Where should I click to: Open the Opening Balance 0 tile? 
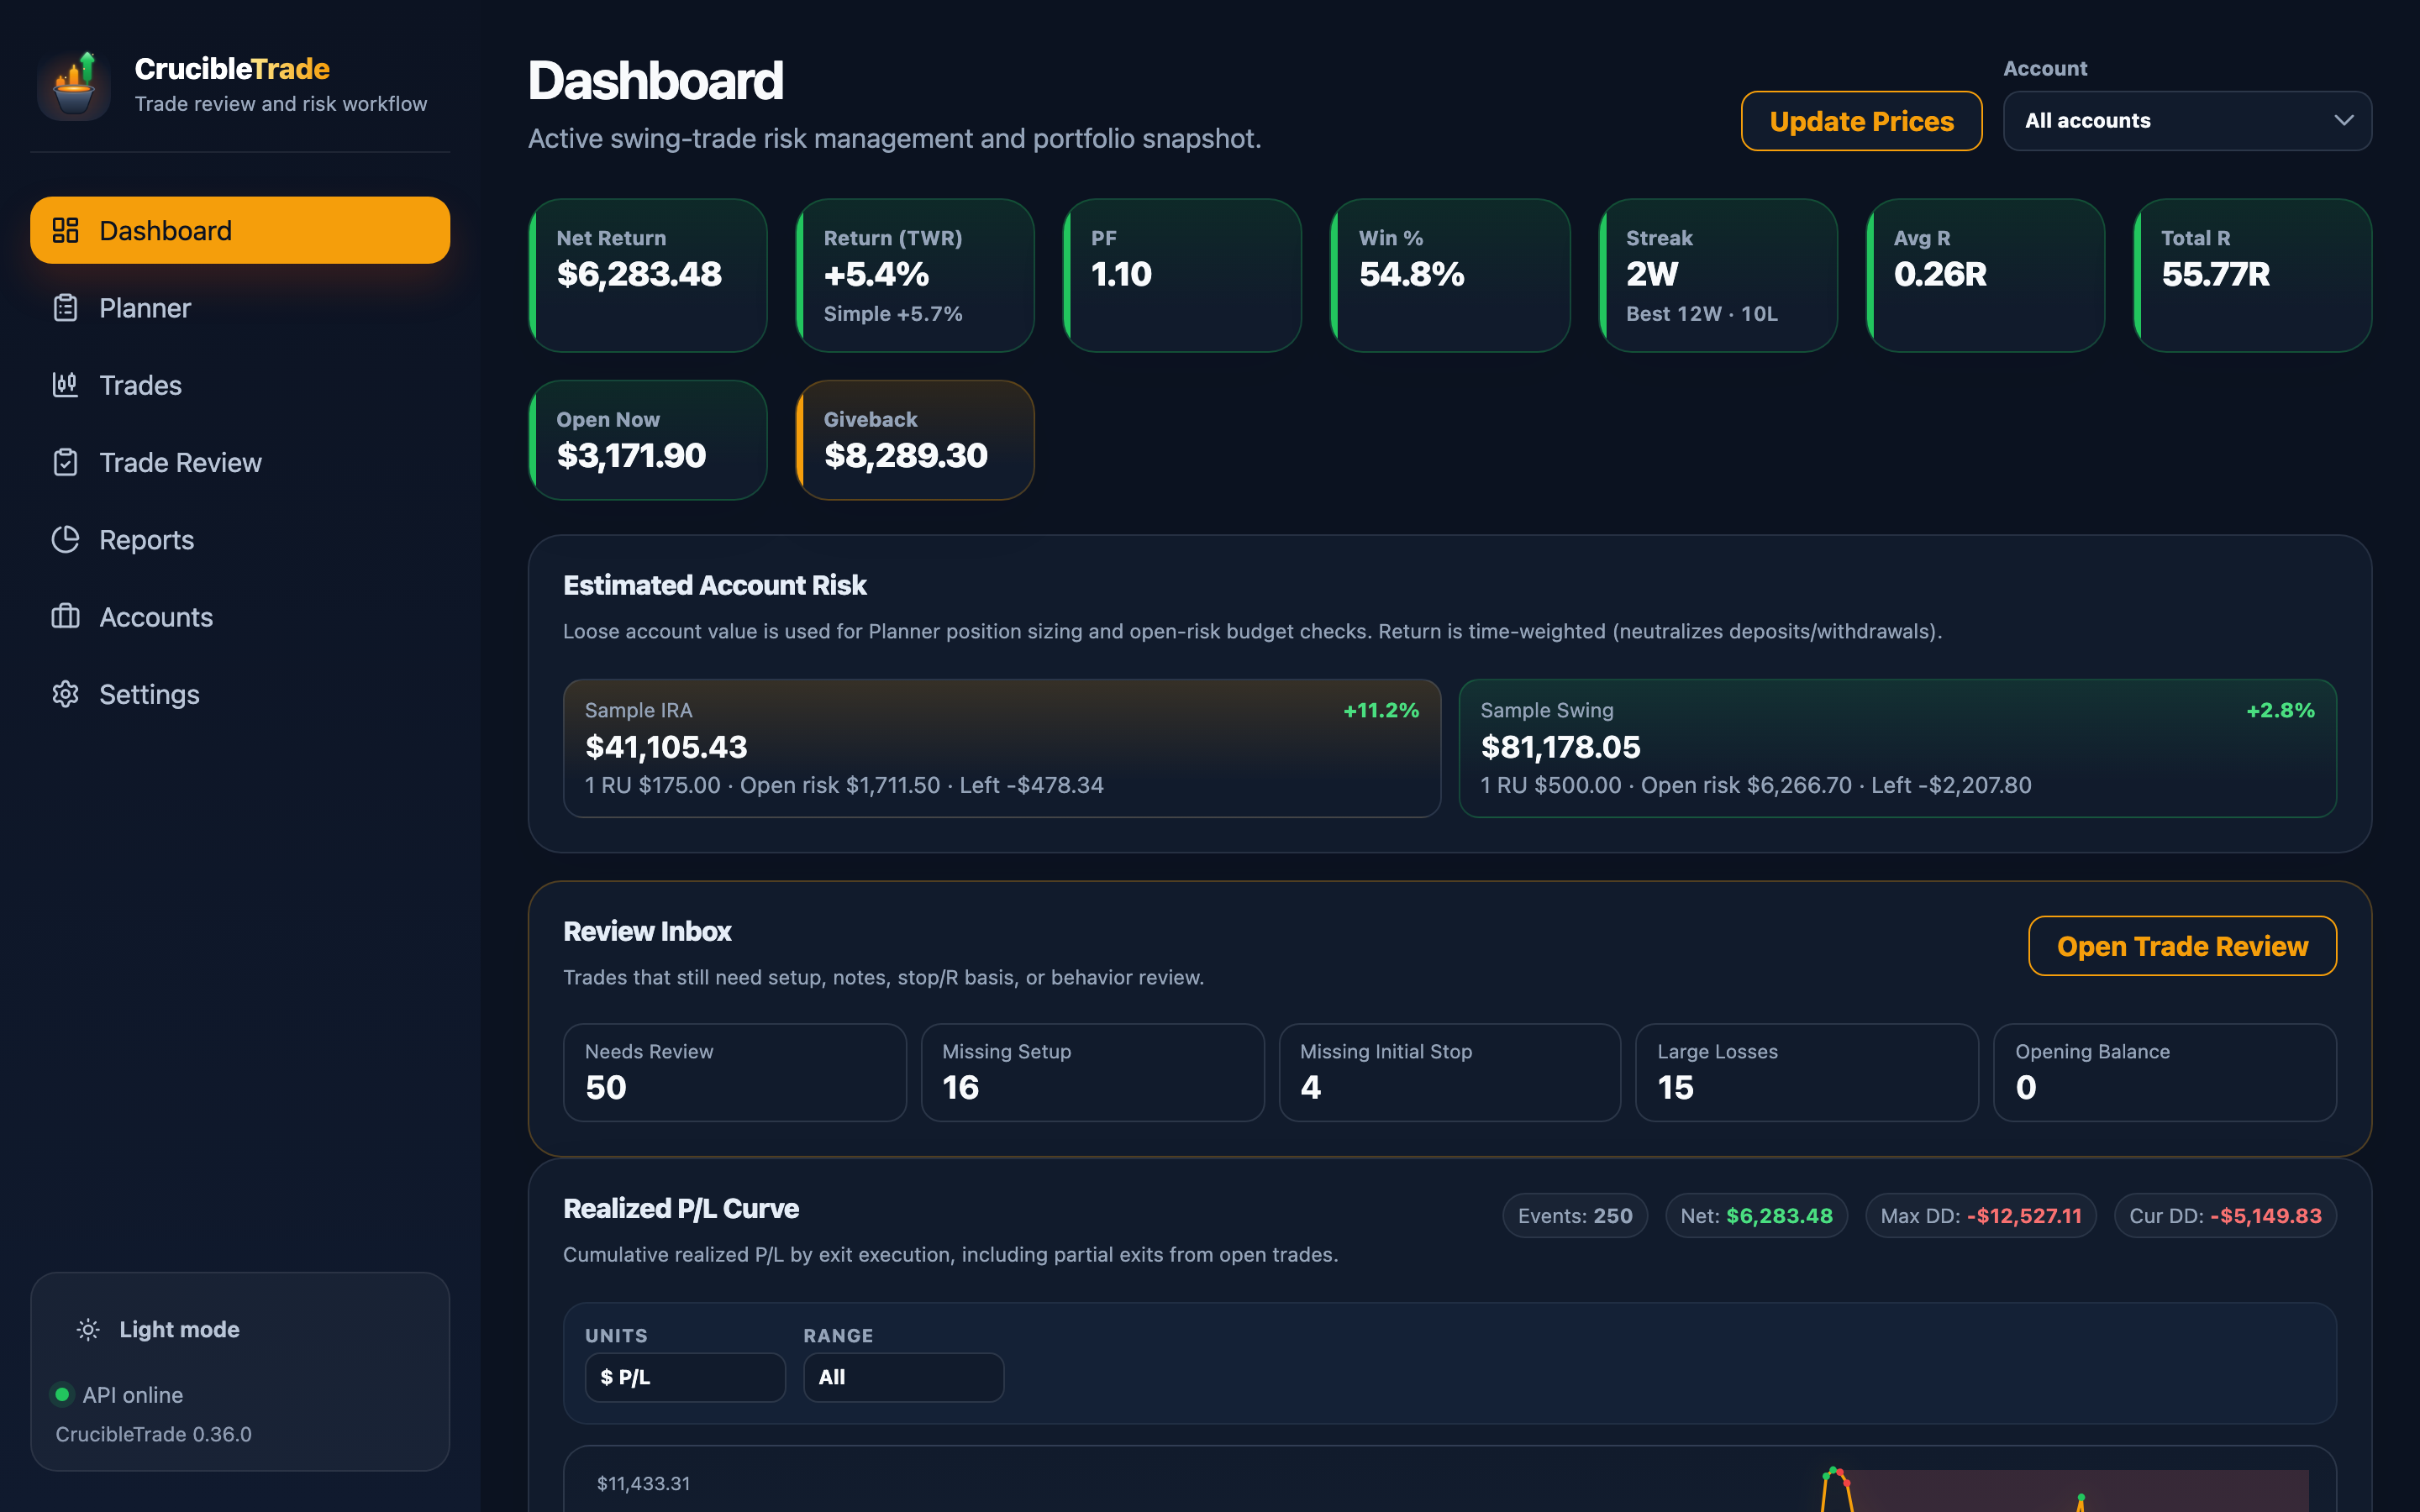coord(2164,1072)
